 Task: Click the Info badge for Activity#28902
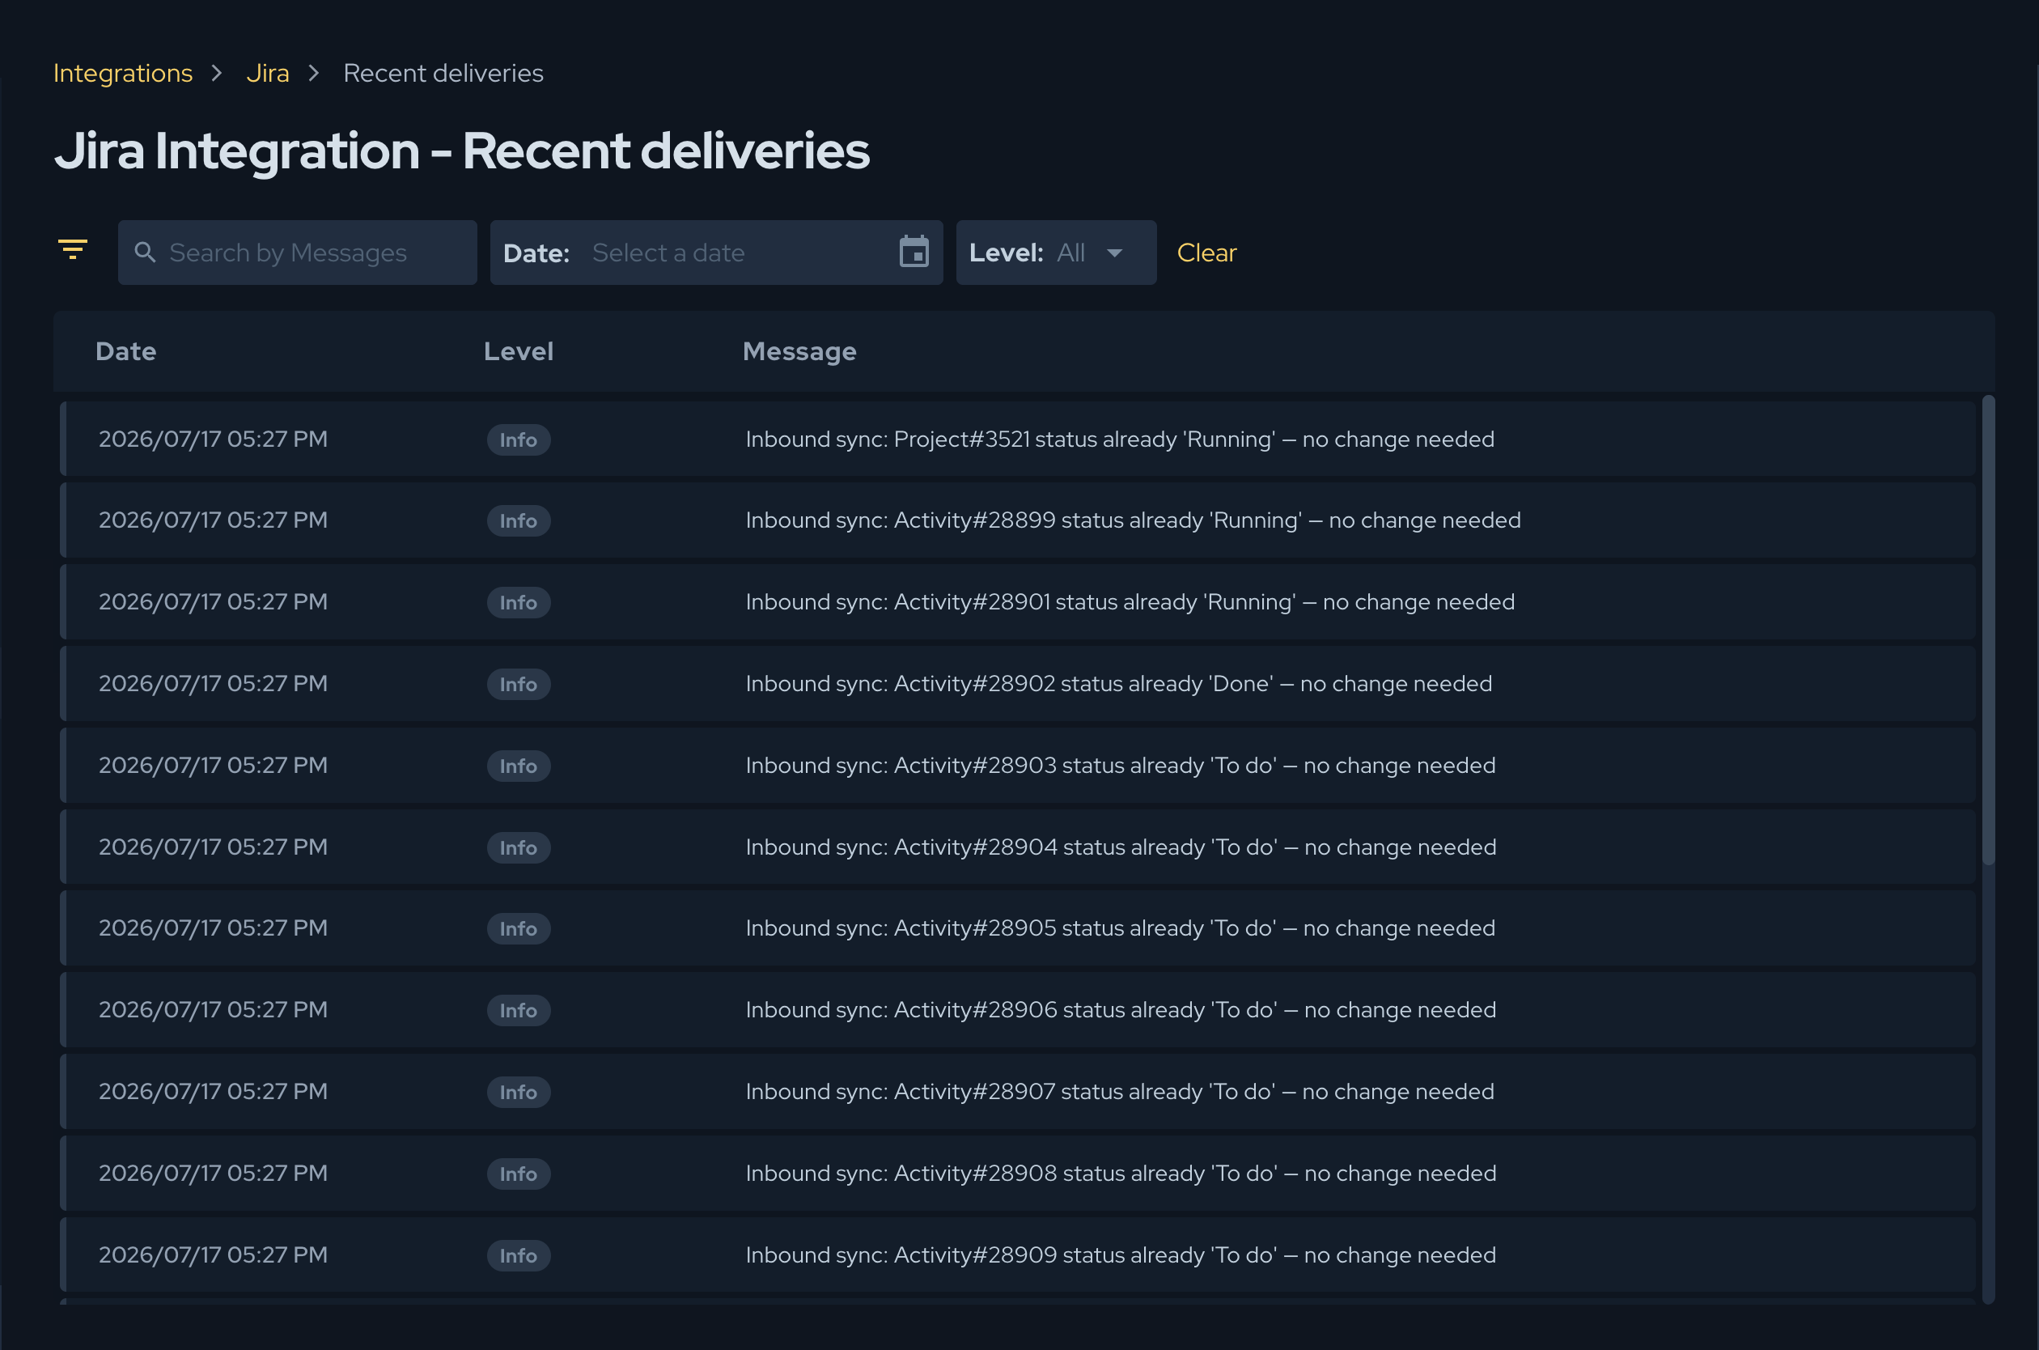(518, 685)
